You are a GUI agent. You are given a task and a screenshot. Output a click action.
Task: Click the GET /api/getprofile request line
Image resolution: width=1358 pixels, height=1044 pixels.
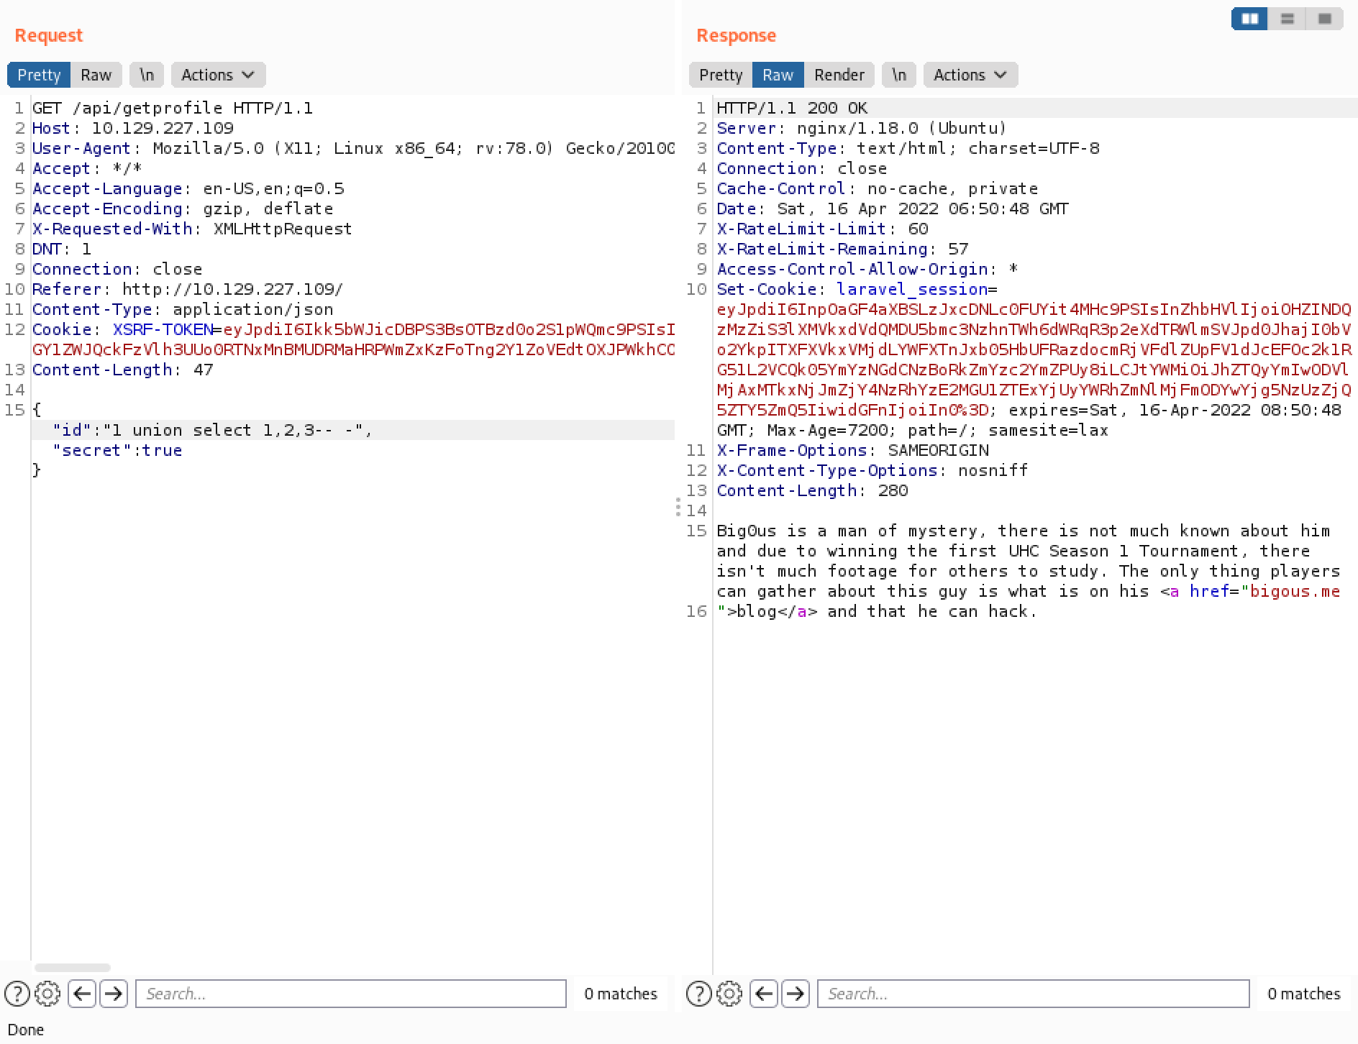pos(173,108)
